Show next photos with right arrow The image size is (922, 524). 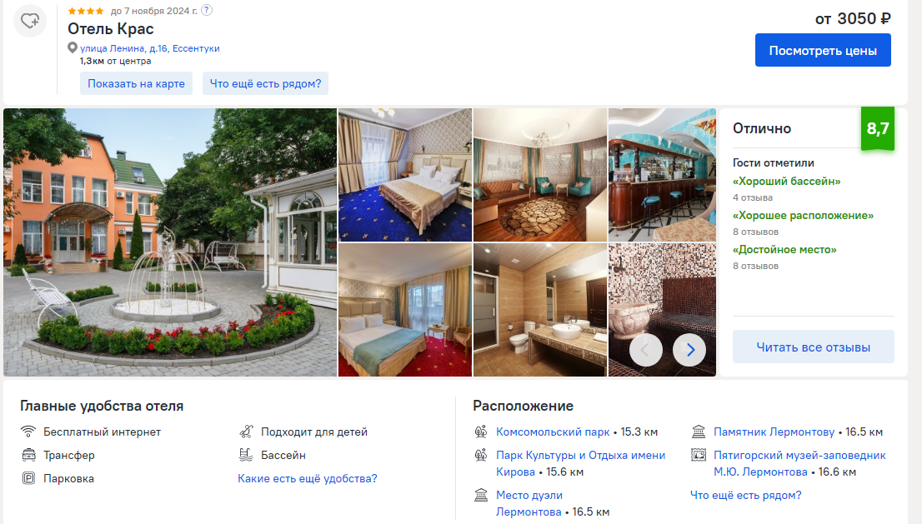coord(689,350)
